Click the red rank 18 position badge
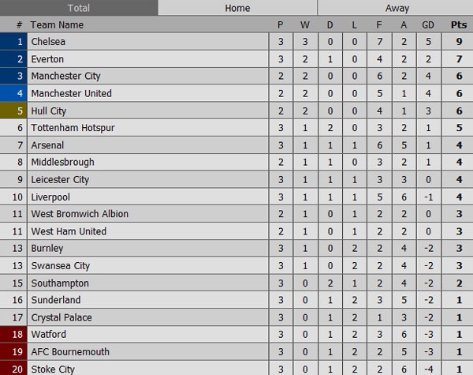This screenshot has width=473, height=375. (x=14, y=335)
